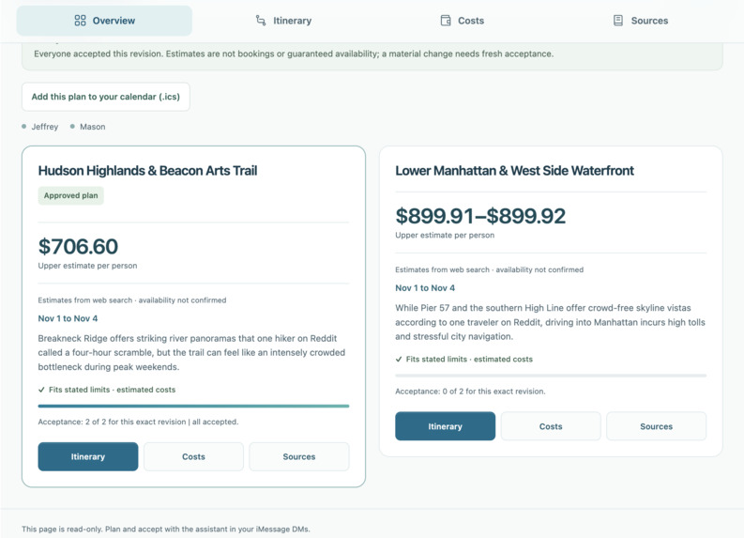Click Hudson Highlands acceptance progress bar
Image resolution: width=744 pixels, height=538 pixels.
click(x=193, y=406)
